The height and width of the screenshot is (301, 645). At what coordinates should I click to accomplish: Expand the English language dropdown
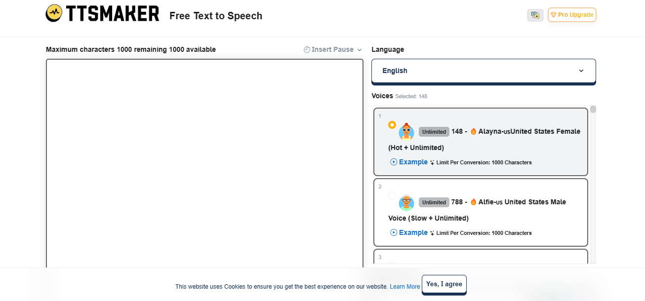coord(484,71)
